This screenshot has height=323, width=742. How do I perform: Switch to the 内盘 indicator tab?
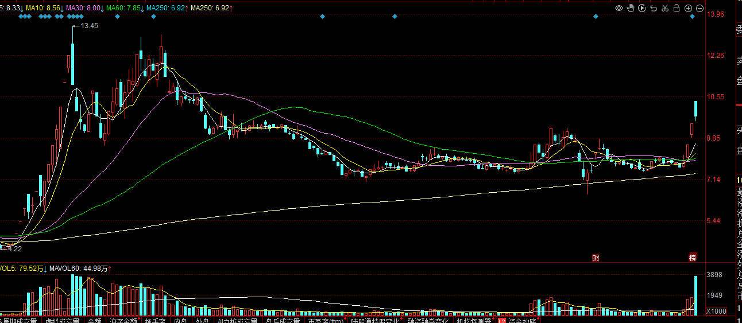point(180,320)
